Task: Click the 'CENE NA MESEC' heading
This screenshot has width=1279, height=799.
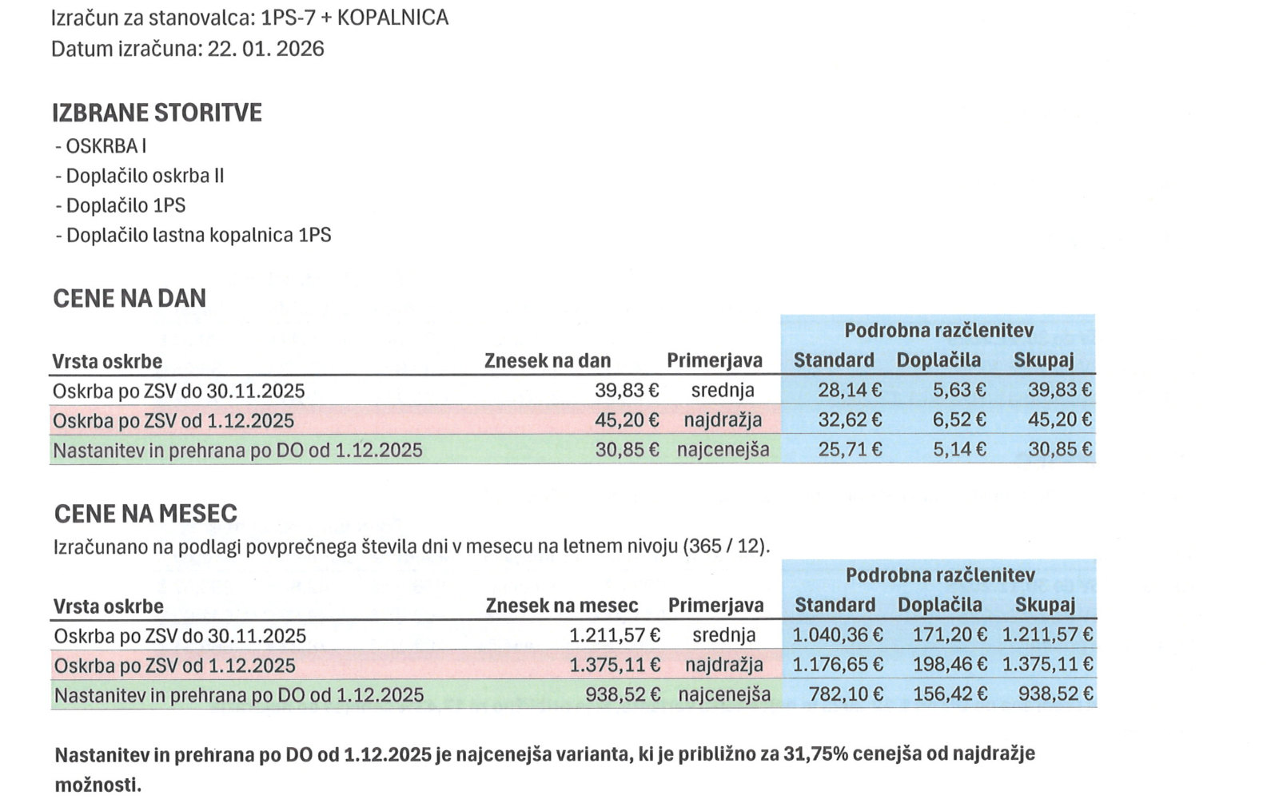Action: click(x=145, y=514)
